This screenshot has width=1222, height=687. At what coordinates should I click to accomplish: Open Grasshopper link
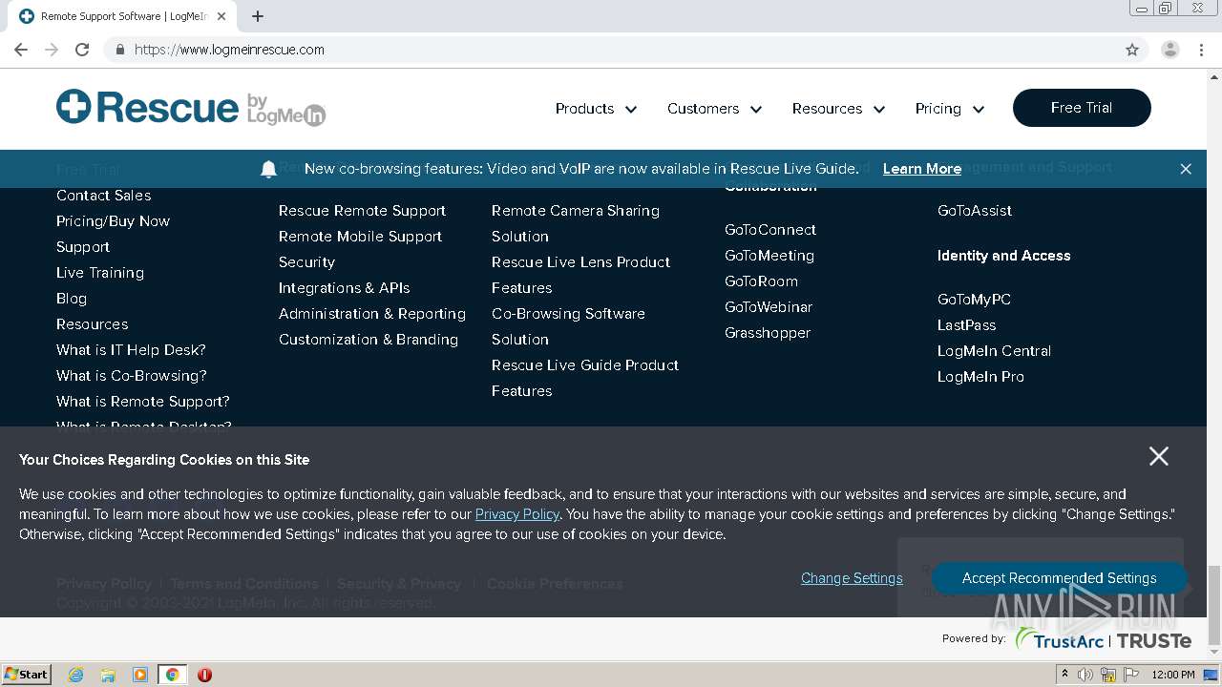768,333
